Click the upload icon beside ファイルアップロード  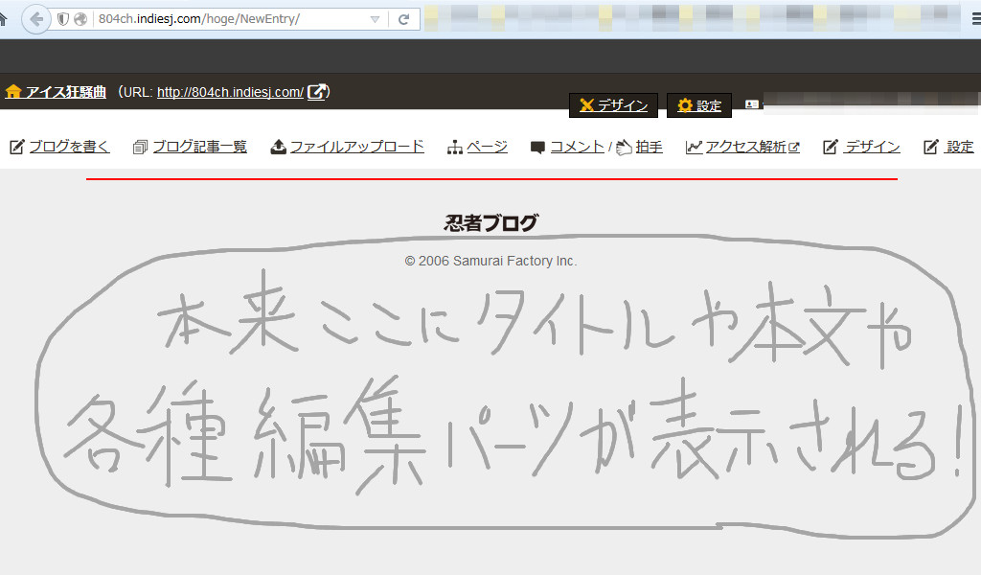click(x=278, y=147)
